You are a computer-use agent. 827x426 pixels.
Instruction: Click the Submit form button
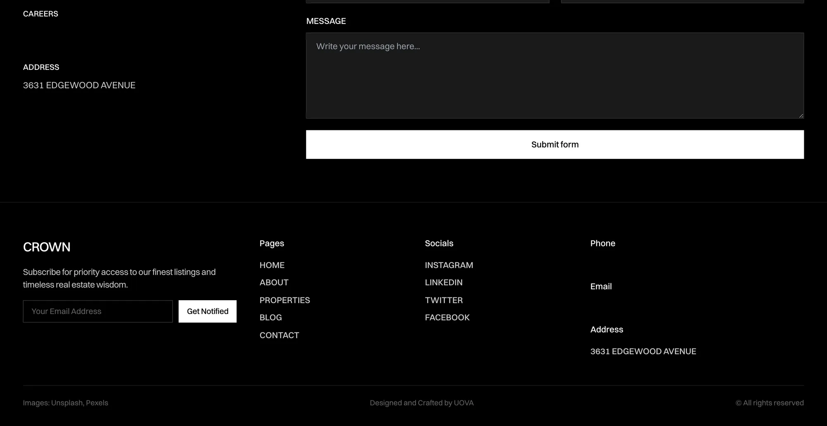[x=555, y=144]
